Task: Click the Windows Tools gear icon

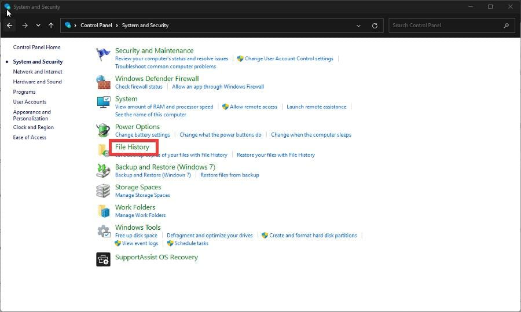Action: coord(103,231)
